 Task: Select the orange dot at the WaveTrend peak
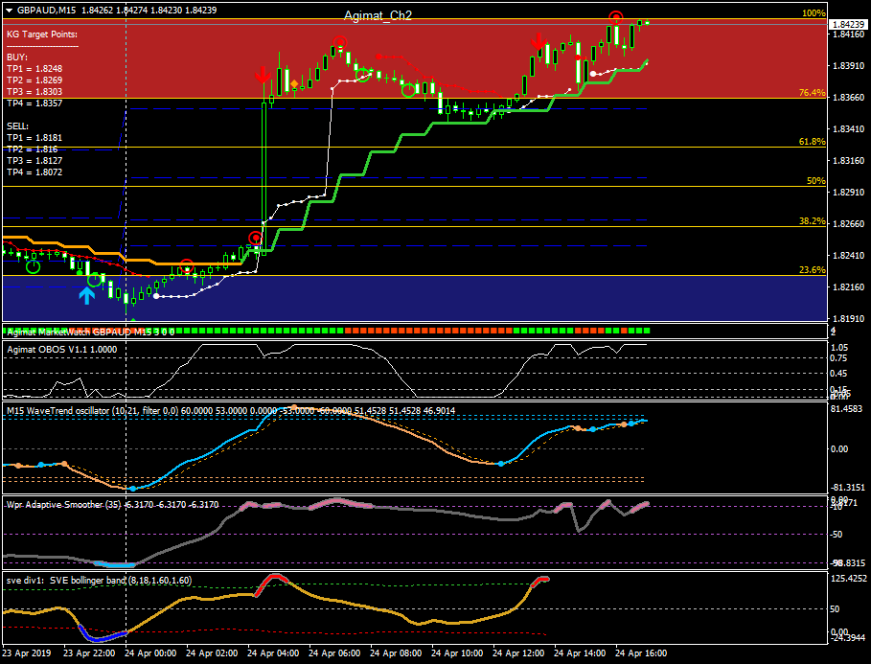[x=294, y=408]
